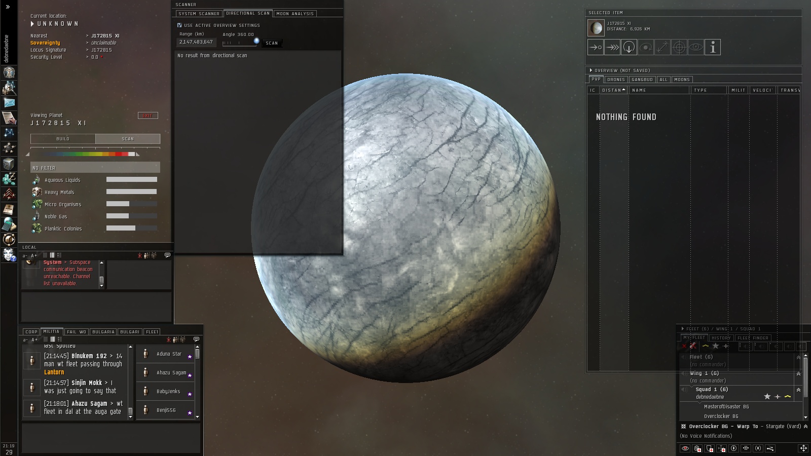Toggle the Fleet voice speaker icon
The height and width of the screenshot is (456, 811).
click(684, 357)
